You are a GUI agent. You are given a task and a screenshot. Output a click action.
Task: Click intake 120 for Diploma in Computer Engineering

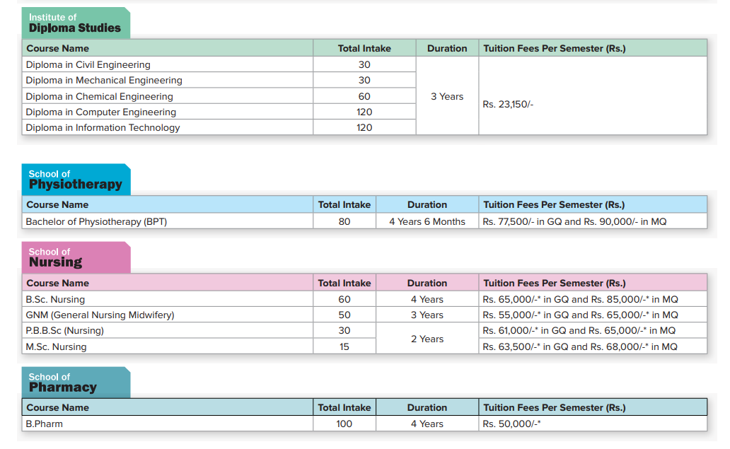[364, 112]
